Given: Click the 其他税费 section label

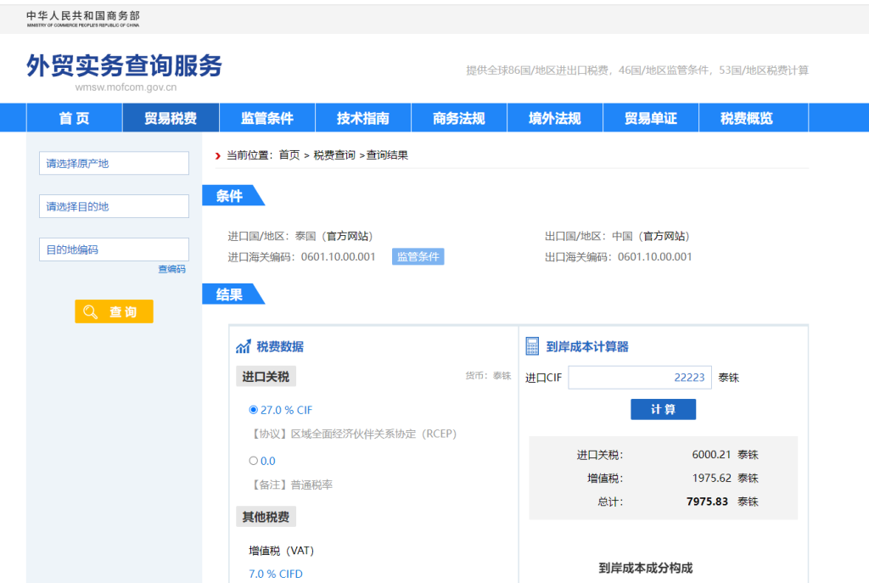Looking at the screenshot, I should (266, 517).
